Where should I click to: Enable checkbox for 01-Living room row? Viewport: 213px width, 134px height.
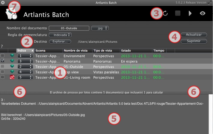(x=2, y=77)
